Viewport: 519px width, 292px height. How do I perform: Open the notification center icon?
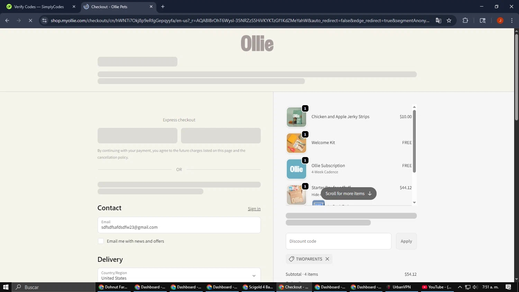508,287
